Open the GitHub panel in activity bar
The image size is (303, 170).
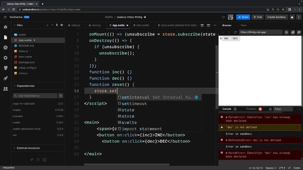point(5,68)
